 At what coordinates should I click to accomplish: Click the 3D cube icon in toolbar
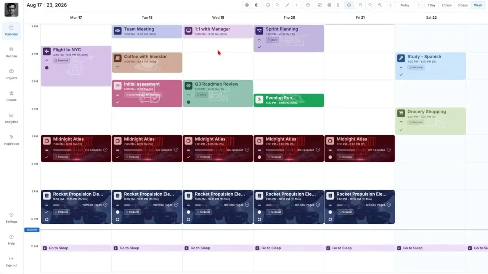pyautogui.click(x=308, y=5)
